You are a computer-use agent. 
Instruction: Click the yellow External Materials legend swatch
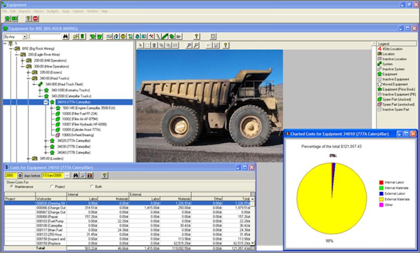click(381, 199)
